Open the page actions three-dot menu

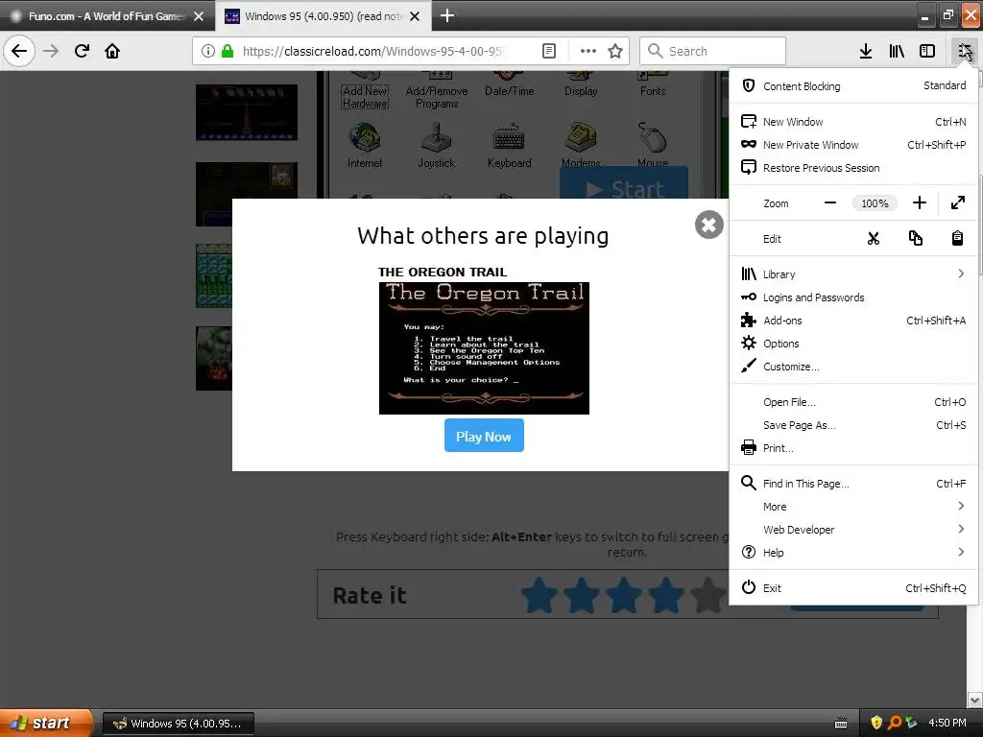tap(587, 51)
